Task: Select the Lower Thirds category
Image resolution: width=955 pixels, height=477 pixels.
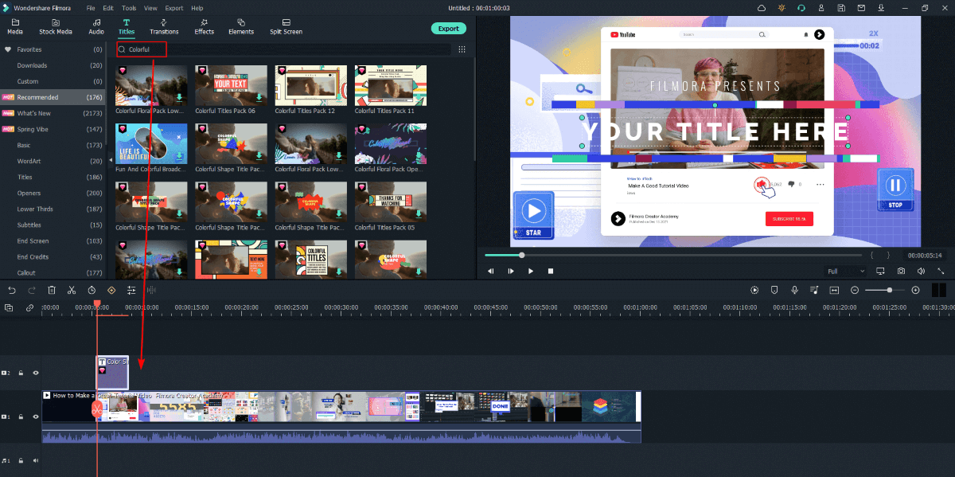Action: coord(52,209)
